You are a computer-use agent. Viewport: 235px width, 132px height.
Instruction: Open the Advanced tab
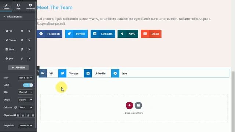(30, 7)
